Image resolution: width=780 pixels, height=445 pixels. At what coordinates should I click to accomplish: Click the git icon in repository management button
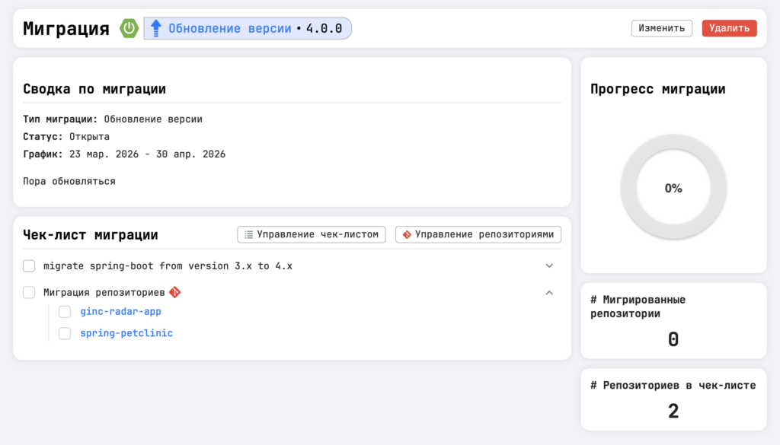pyautogui.click(x=407, y=234)
